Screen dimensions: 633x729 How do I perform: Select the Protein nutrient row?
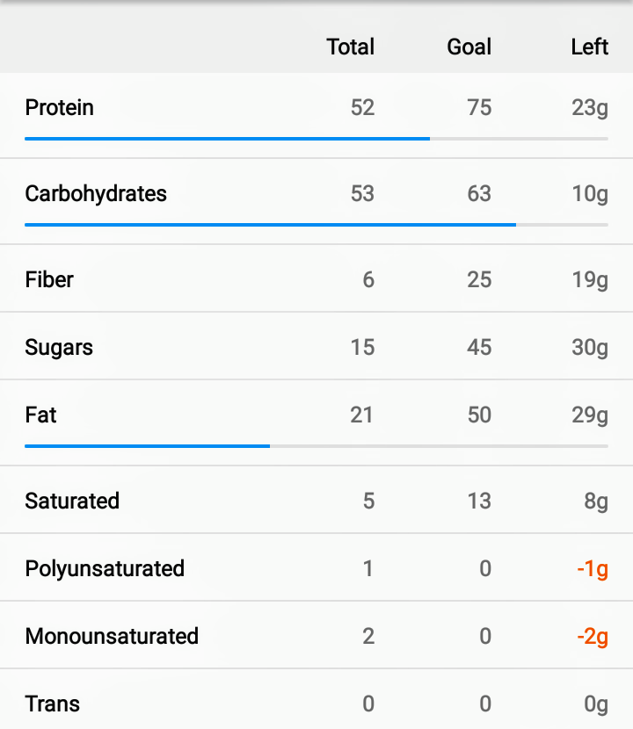(x=316, y=115)
